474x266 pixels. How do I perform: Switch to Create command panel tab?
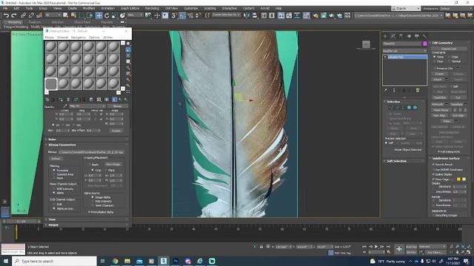click(385, 36)
